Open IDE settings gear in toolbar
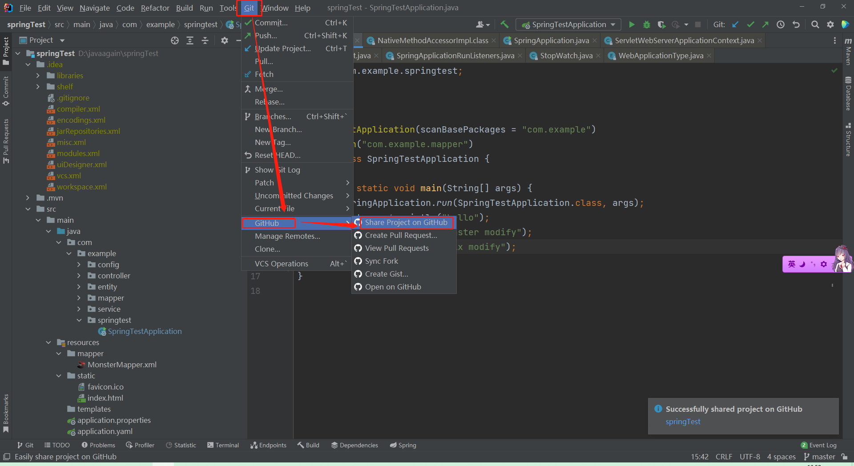 830,24
